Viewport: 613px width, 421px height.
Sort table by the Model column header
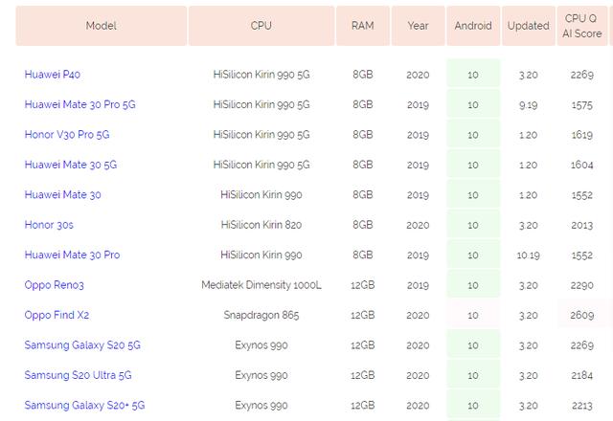coord(101,26)
